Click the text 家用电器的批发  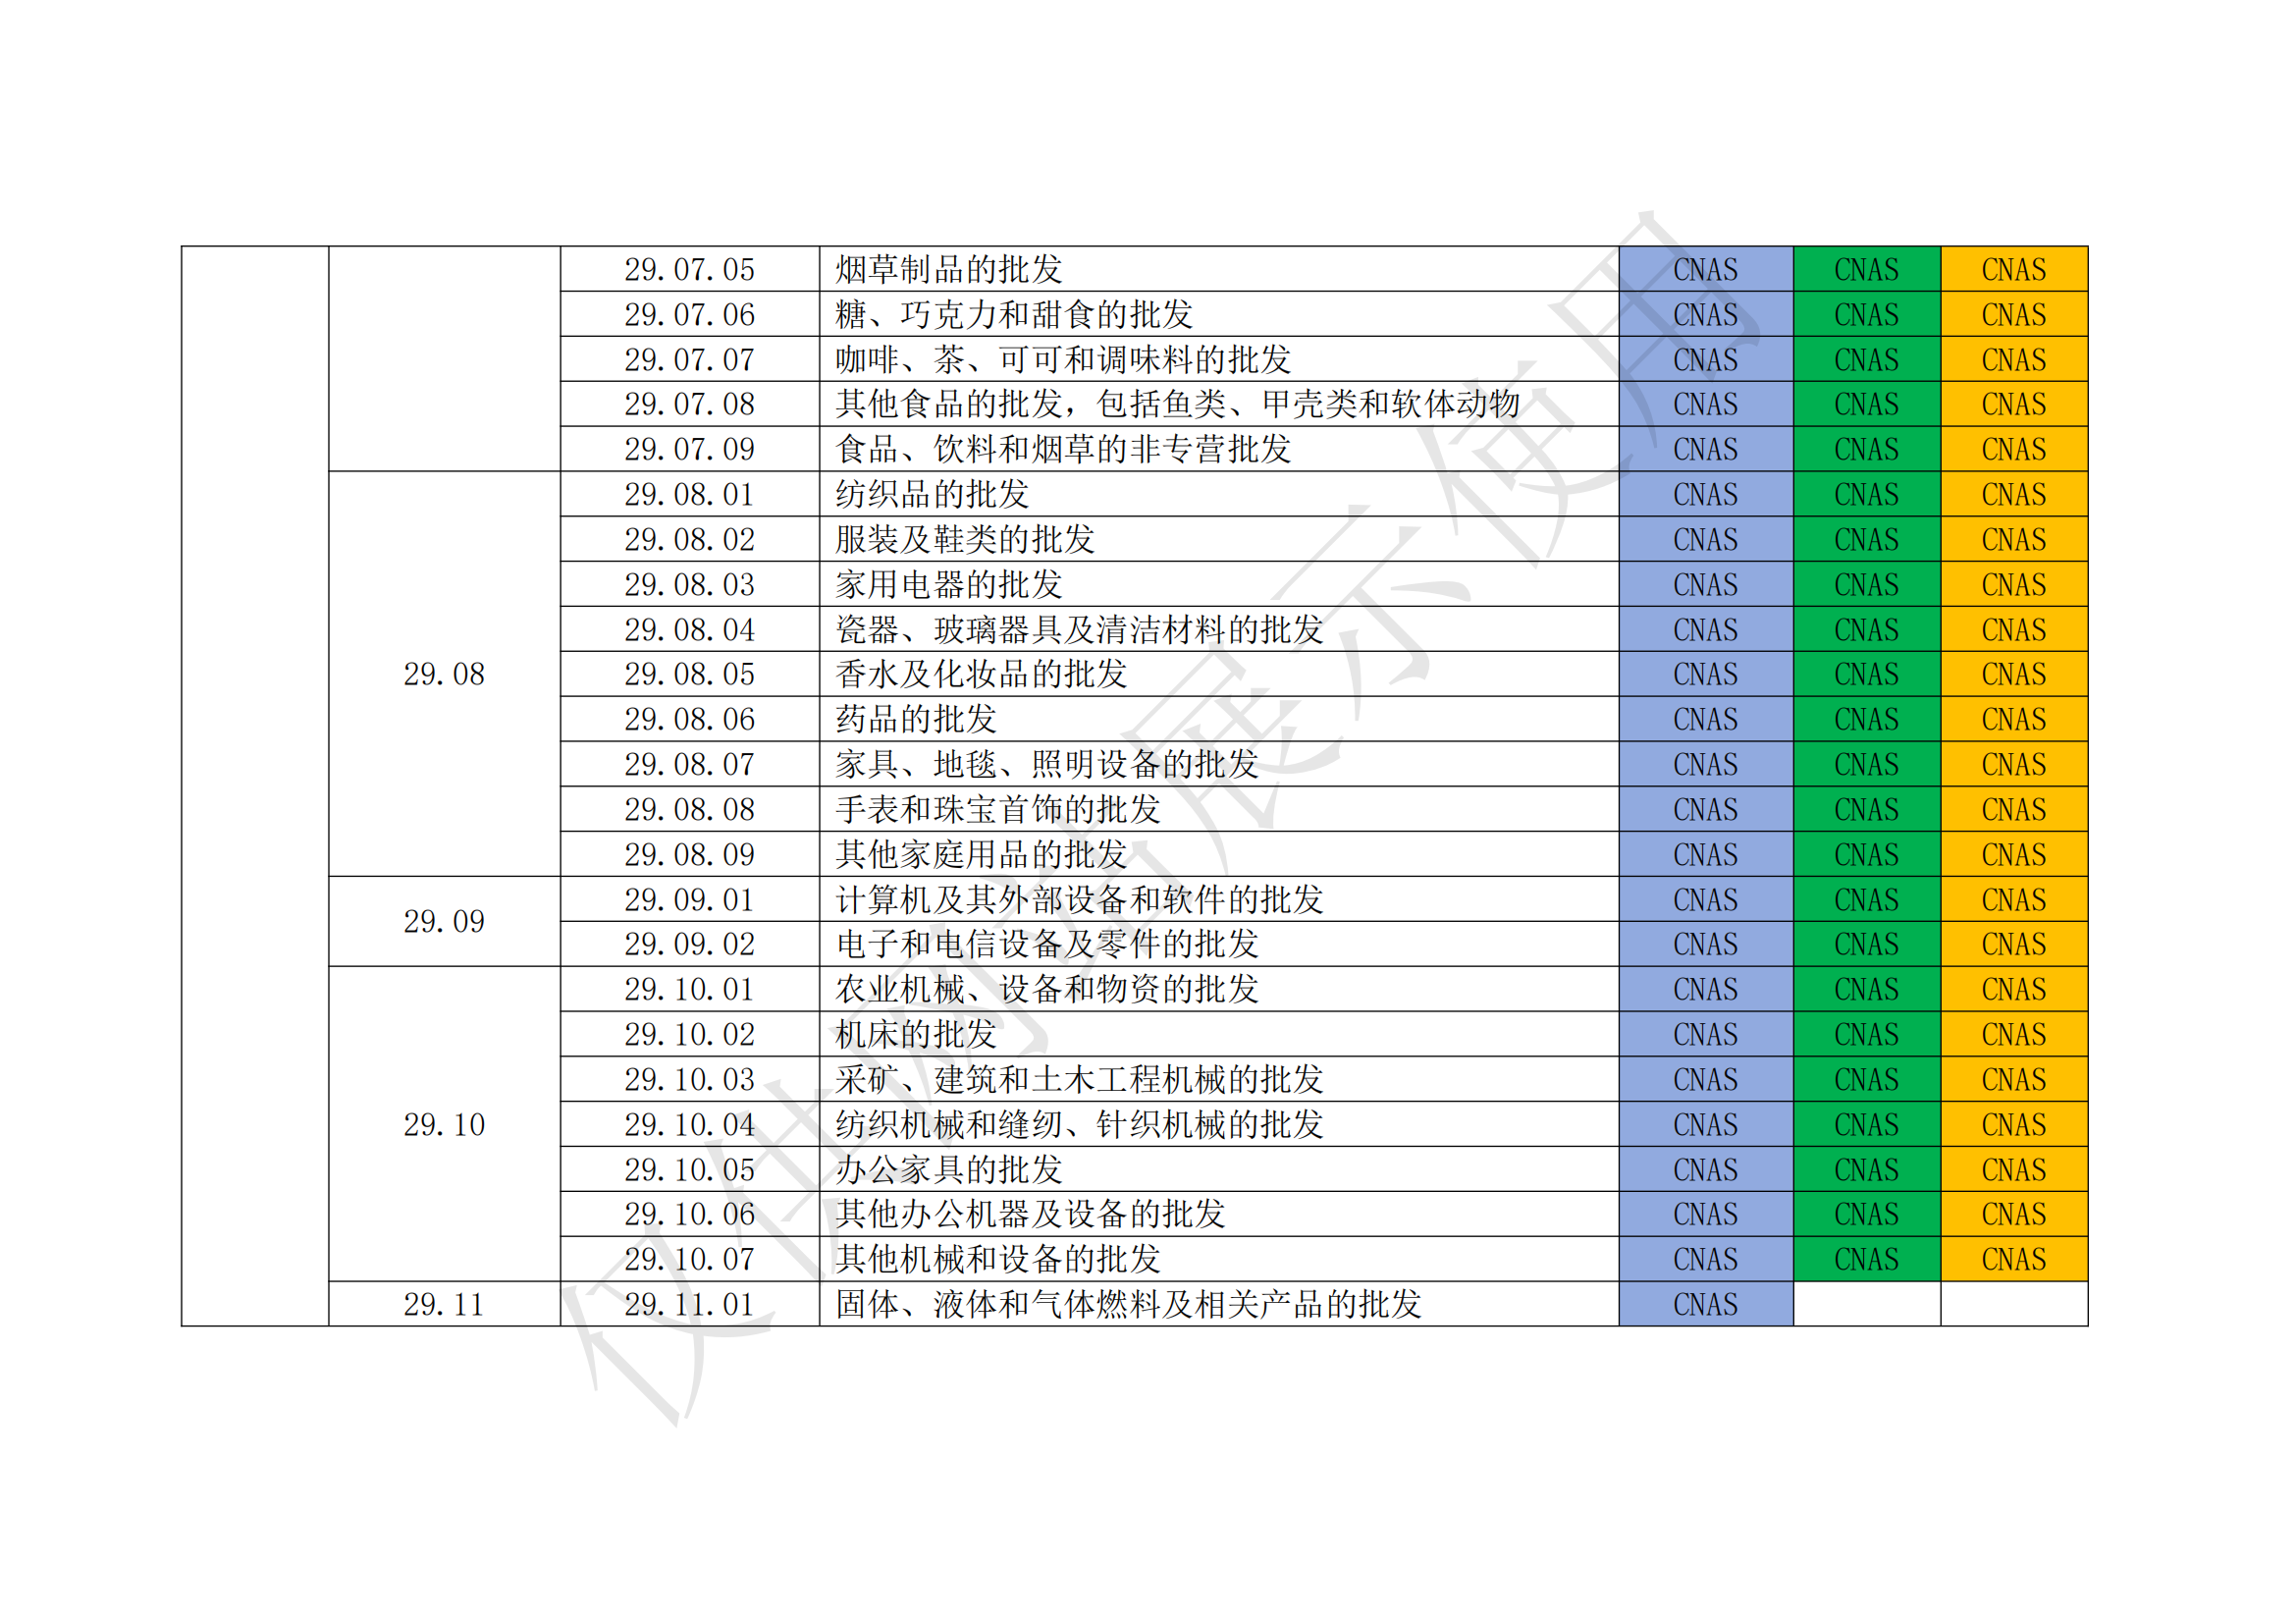click(x=949, y=584)
